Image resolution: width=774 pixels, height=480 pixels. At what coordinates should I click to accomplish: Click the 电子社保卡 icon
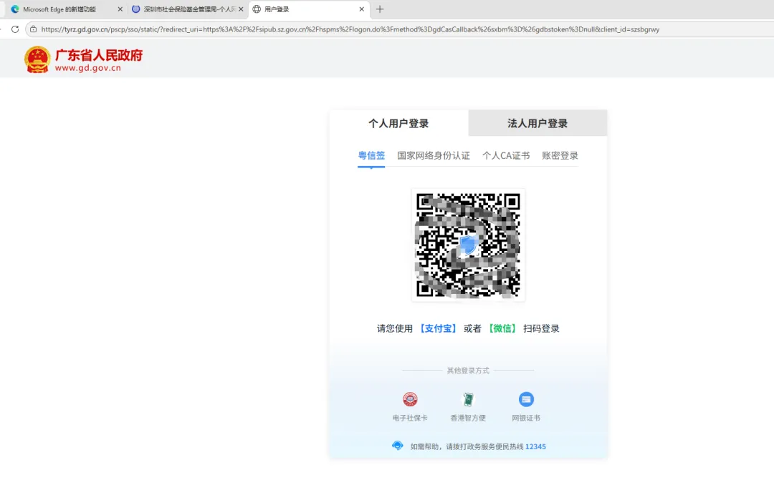pyautogui.click(x=410, y=398)
